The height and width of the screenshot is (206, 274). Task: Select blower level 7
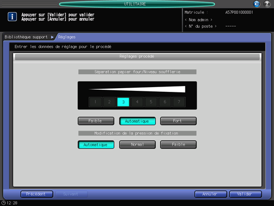[x=179, y=102]
